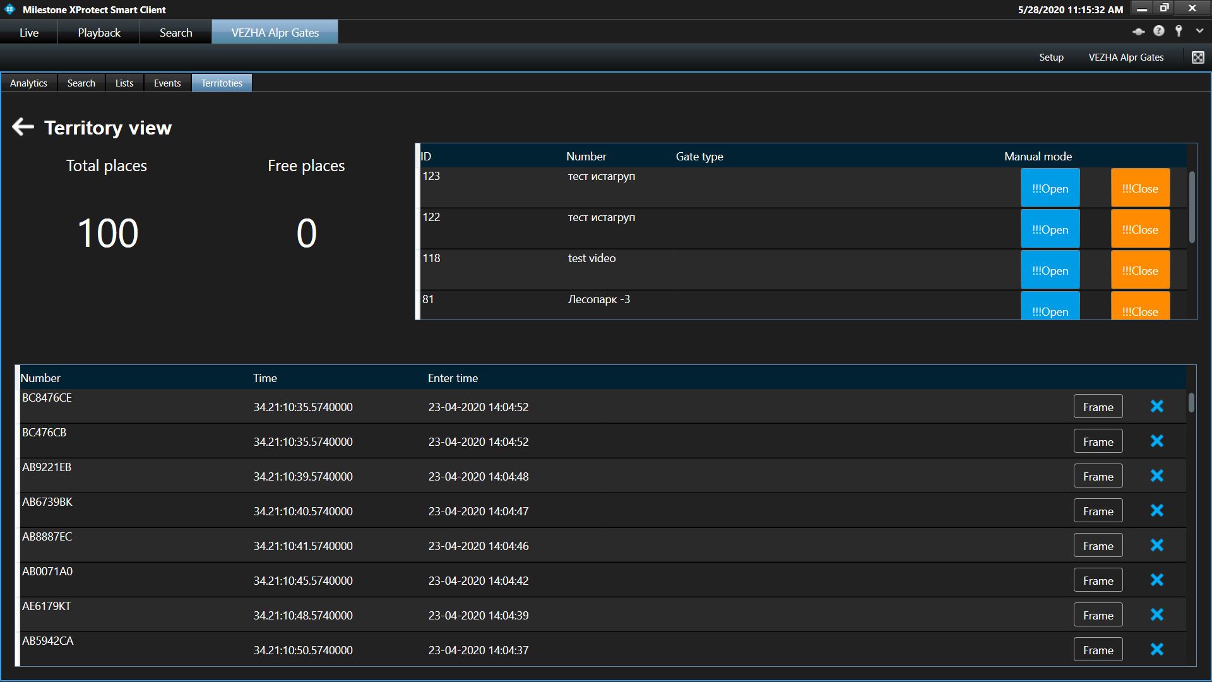Screen dimensions: 1212x682
Task: Open gate 81 with !!!Open button
Action: coord(1050,306)
